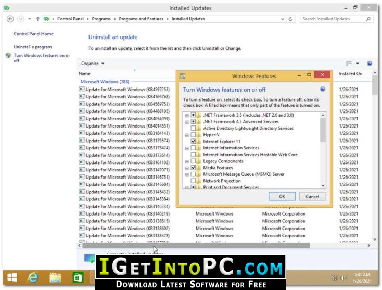The width and height of the screenshot is (382, 290).
Task: Enable Legacy Components checkbox
Action: tap(193, 161)
